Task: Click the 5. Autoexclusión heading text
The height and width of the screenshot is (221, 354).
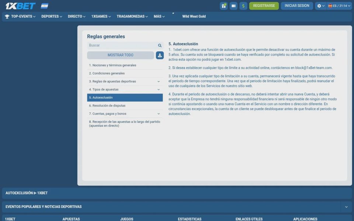Action: coord(183,44)
